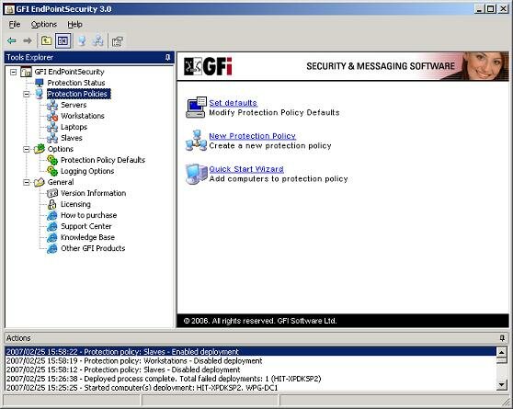The height and width of the screenshot is (409, 513).
Task: Click the Back arrow toolbar icon
Action: (12, 40)
